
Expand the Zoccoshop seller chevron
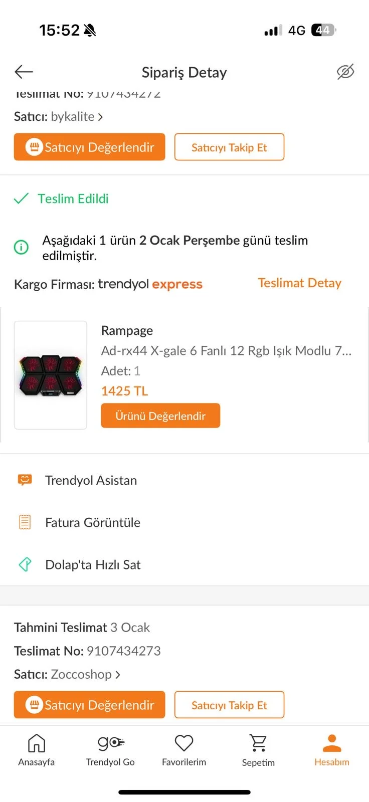point(118,675)
